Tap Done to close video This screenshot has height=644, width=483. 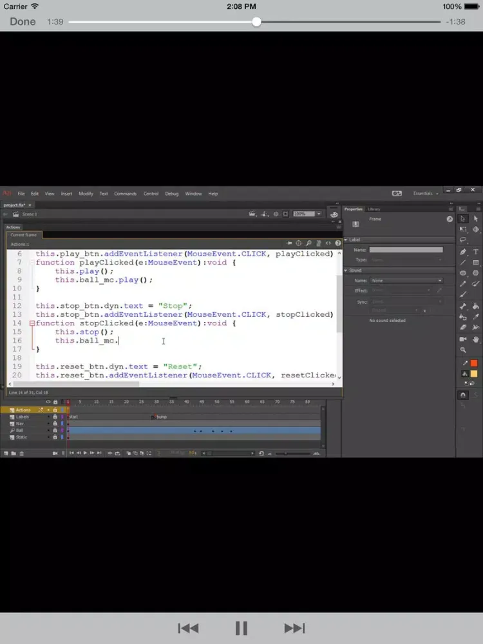click(x=23, y=22)
